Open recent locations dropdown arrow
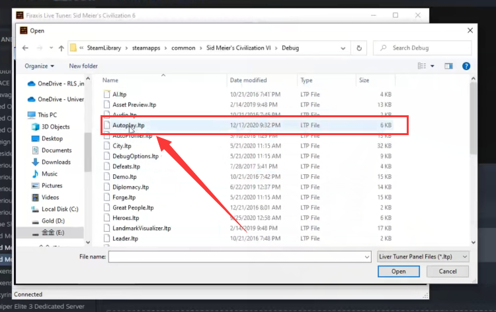This screenshot has height=312, width=496. [51, 48]
